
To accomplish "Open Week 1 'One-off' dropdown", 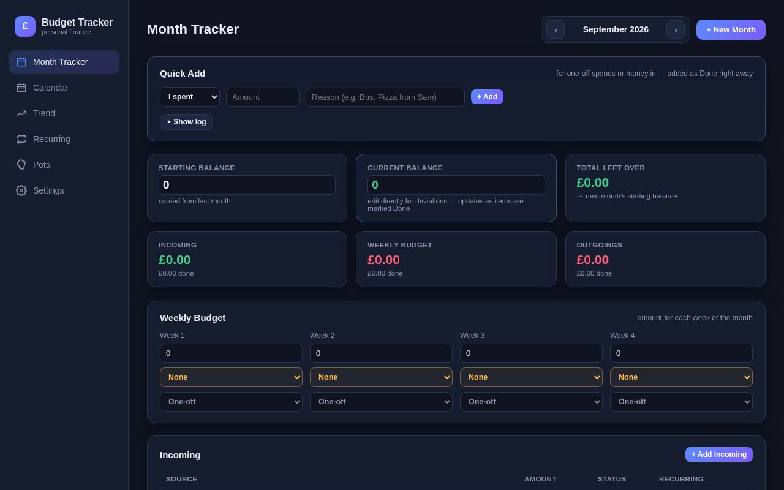I will coord(231,402).
